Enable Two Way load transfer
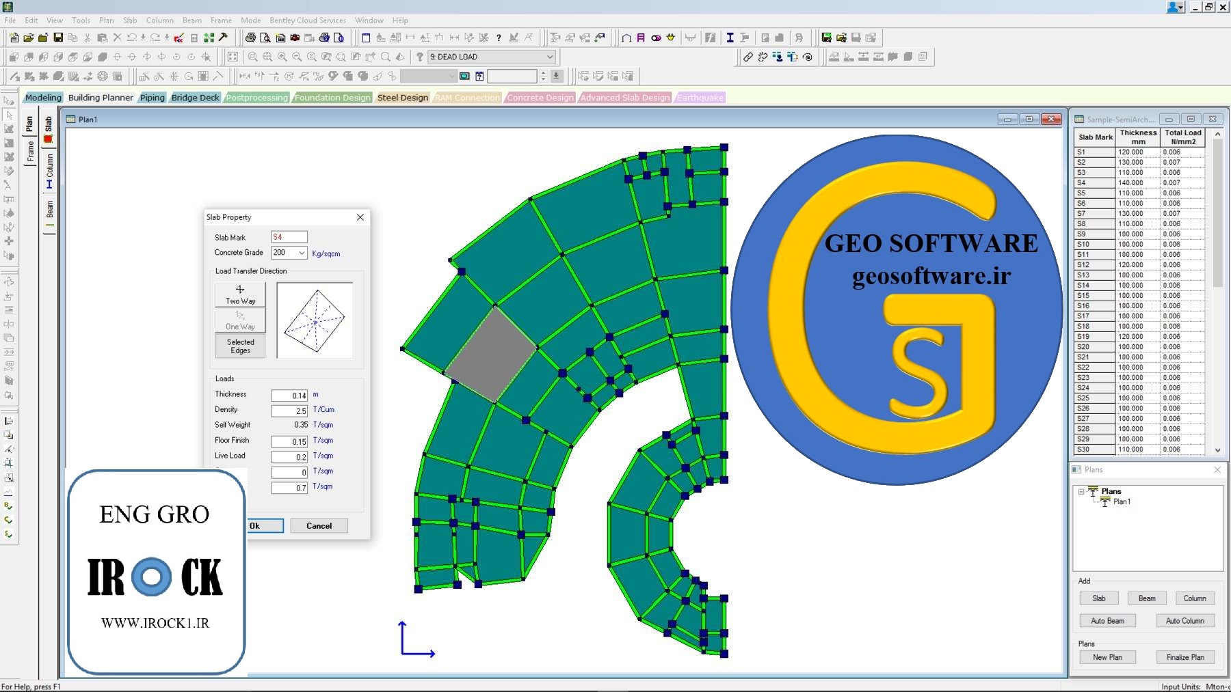Image resolution: width=1231 pixels, height=692 pixels. 239,294
